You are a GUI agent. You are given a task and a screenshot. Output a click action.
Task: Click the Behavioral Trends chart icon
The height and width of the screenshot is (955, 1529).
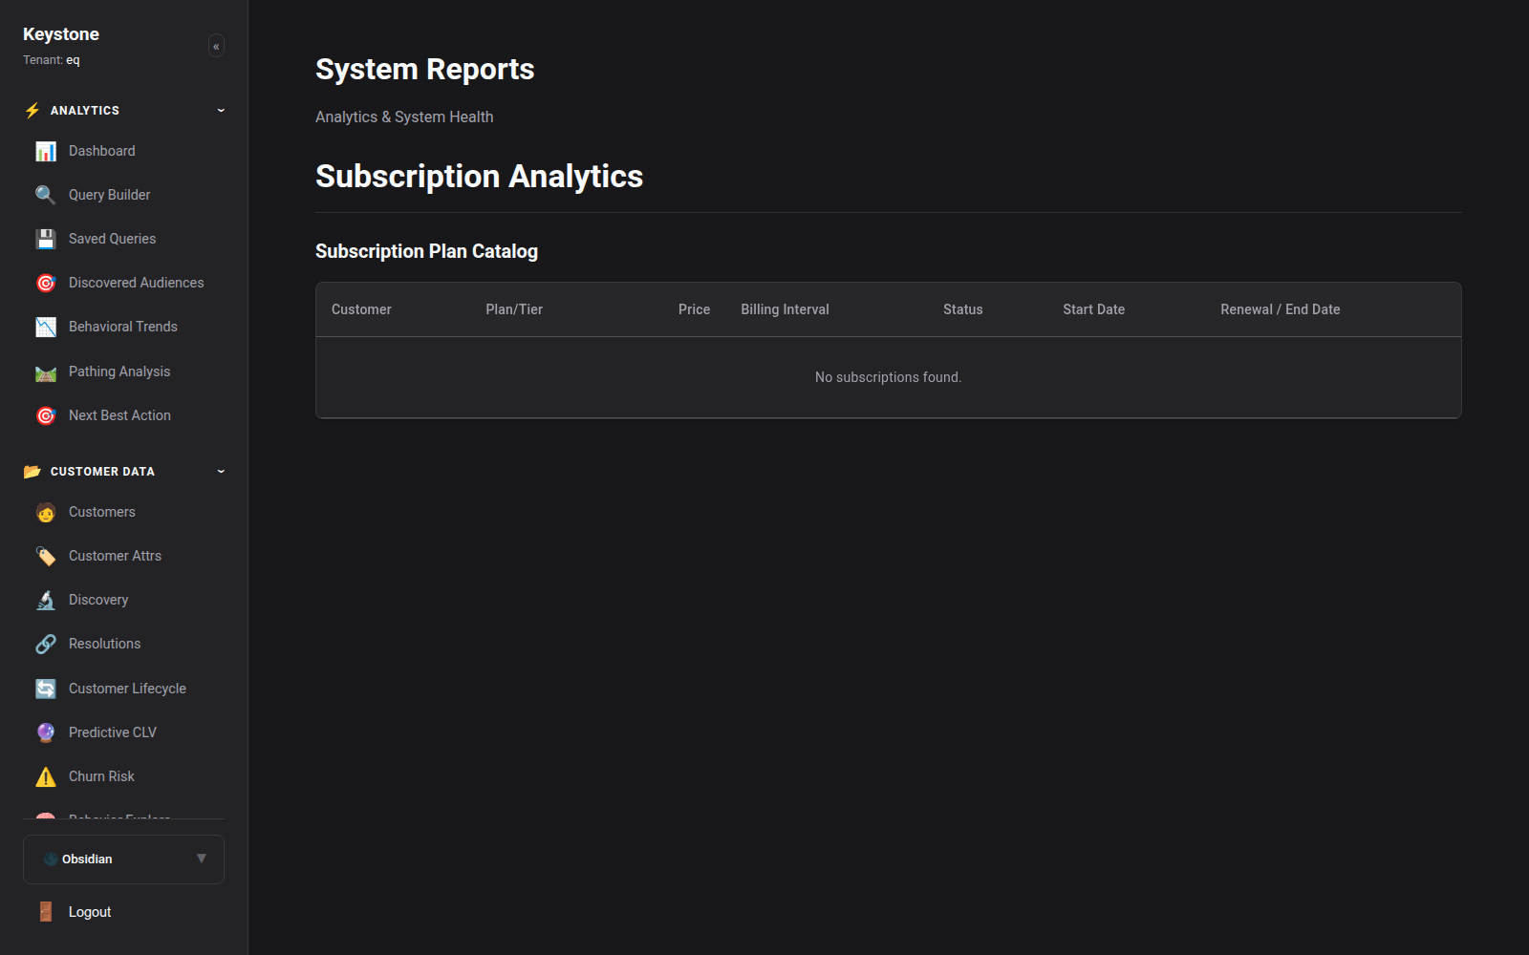(46, 328)
